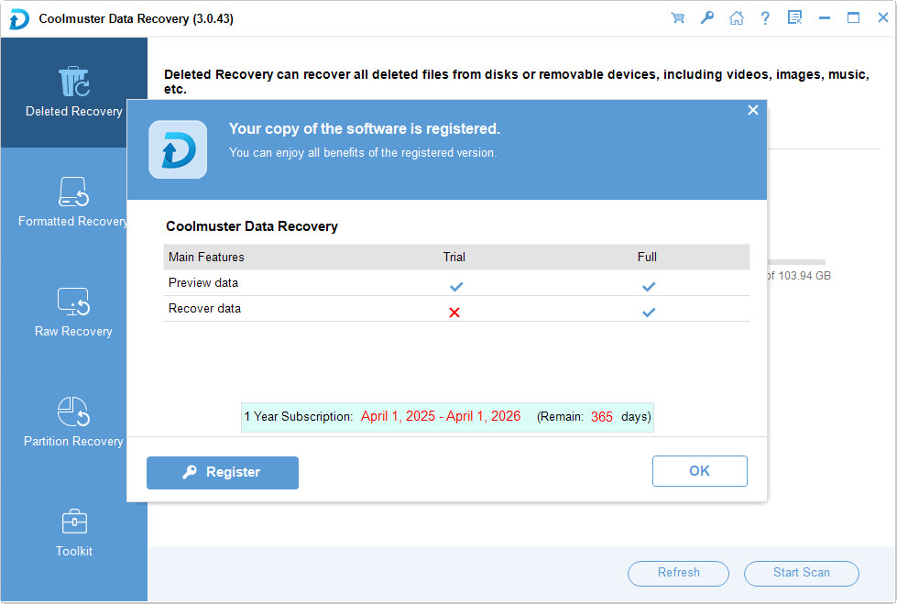The height and width of the screenshot is (604, 897).
Task: Click the red X for Recover data
Action: click(x=454, y=313)
